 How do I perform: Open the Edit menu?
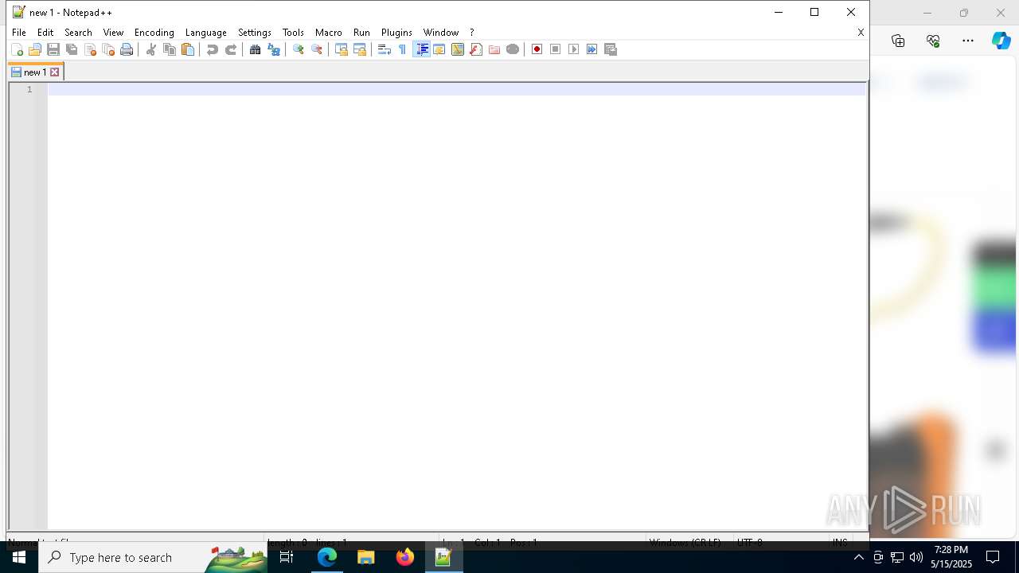45,33
